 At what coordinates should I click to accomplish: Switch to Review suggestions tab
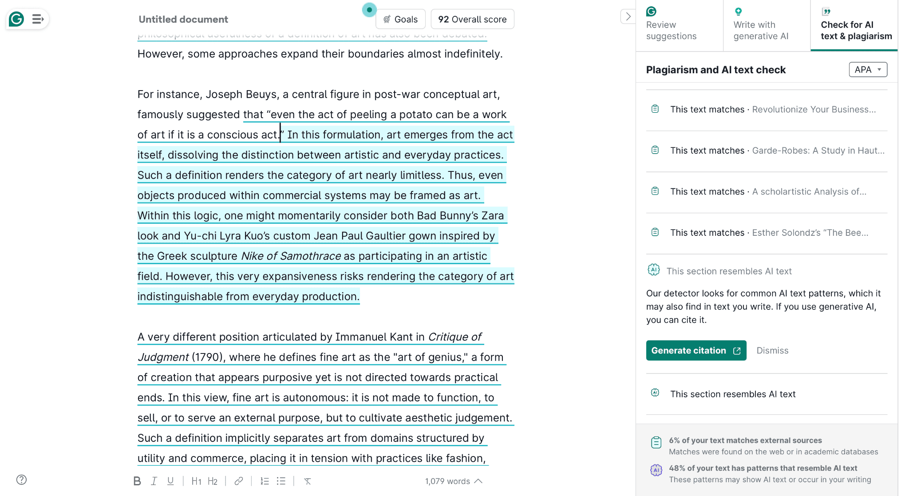click(679, 25)
